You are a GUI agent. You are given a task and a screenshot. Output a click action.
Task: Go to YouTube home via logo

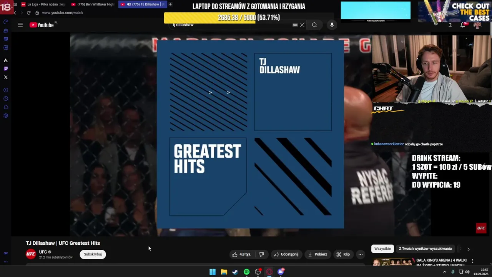[x=42, y=25]
